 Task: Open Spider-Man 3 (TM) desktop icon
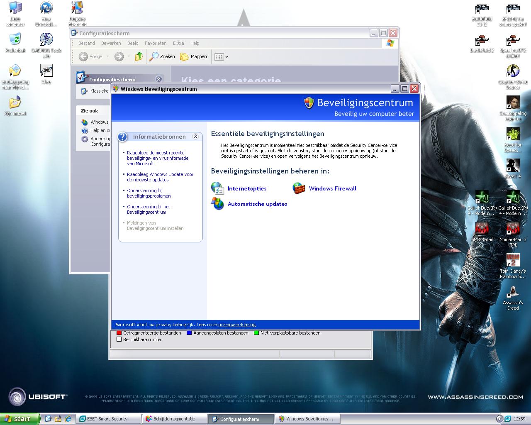[x=513, y=234]
